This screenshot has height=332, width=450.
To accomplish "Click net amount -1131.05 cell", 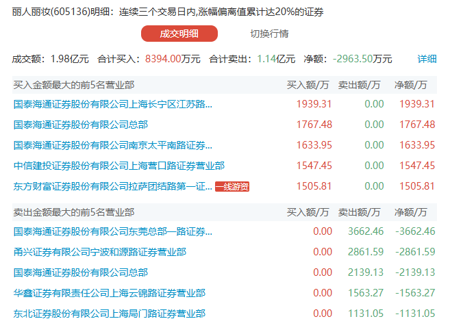I will [415, 314].
